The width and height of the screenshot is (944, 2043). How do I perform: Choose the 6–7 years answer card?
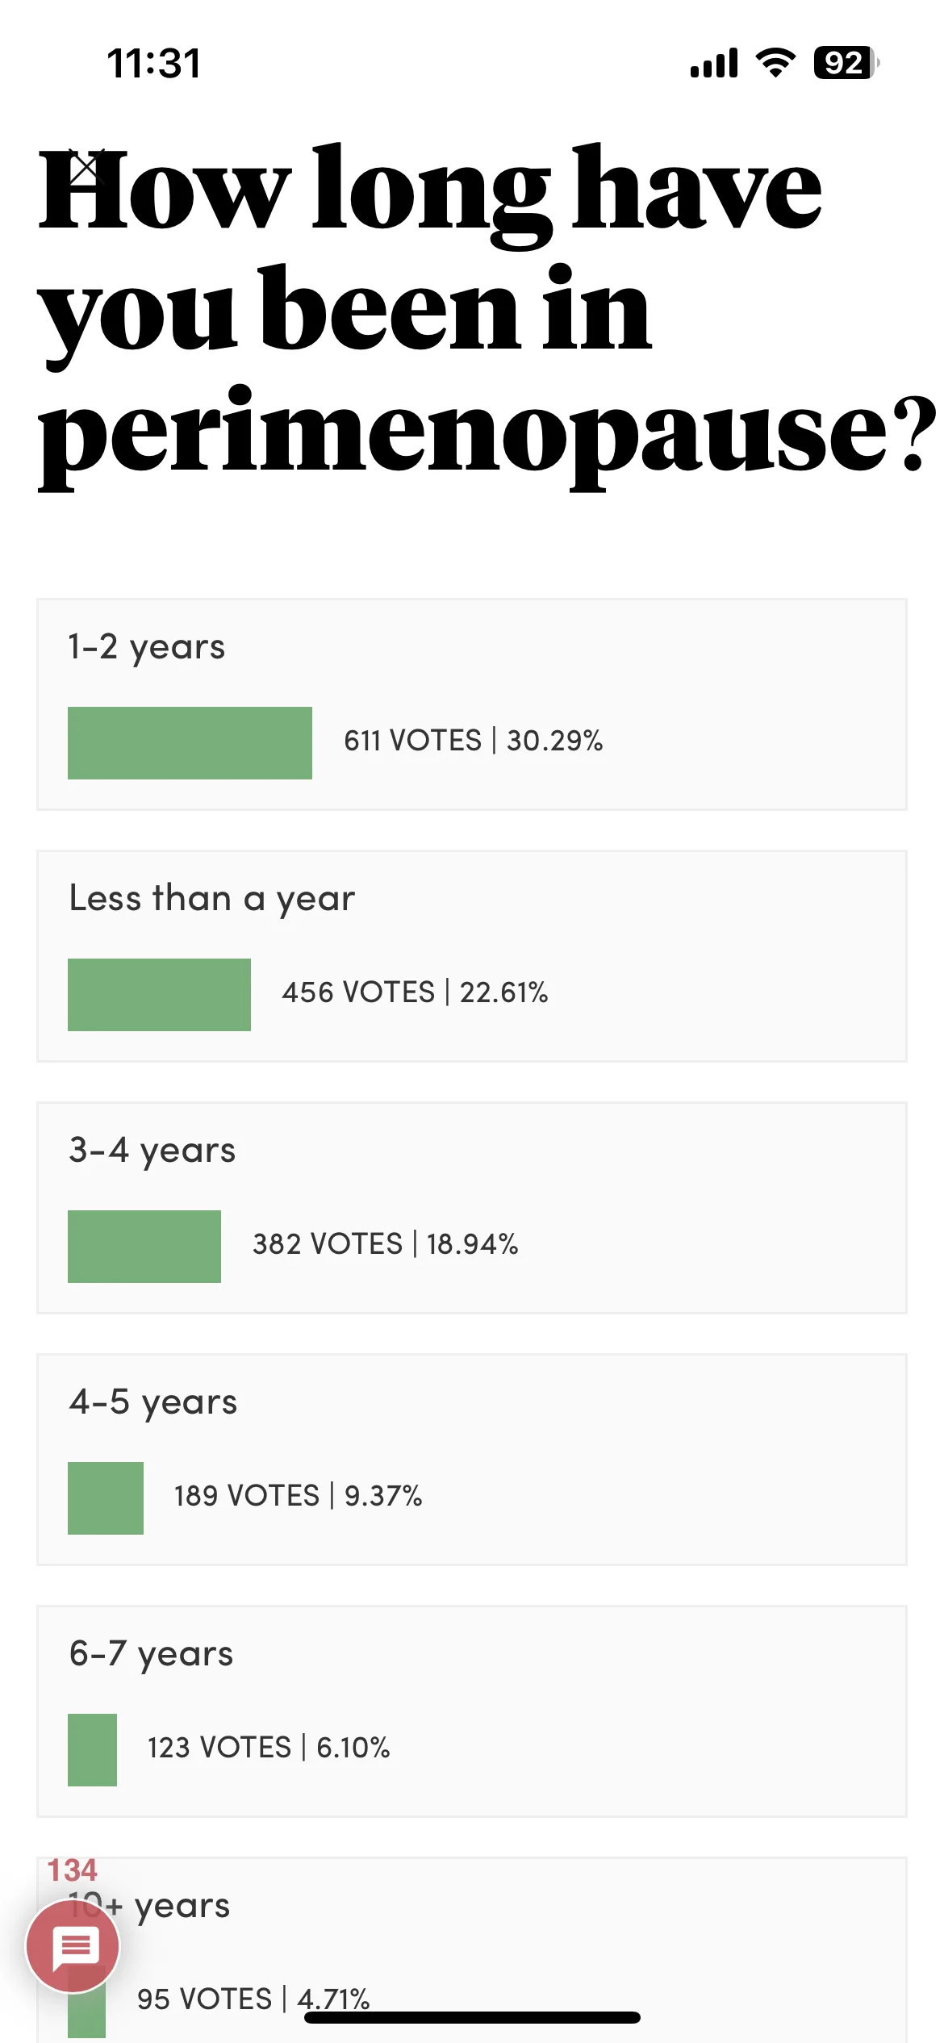(x=472, y=1711)
